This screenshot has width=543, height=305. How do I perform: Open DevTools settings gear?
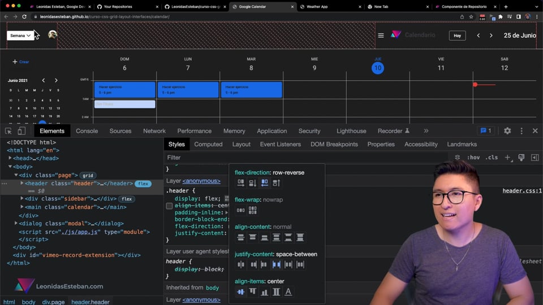pos(507,131)
